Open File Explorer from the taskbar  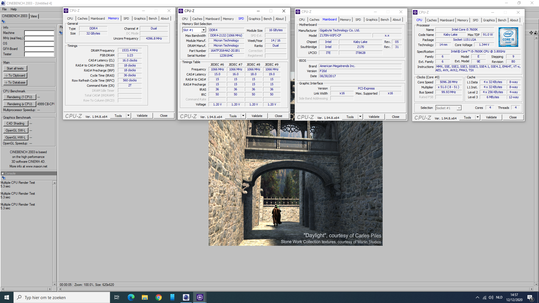pyautogui.click(x=145, y=297)
